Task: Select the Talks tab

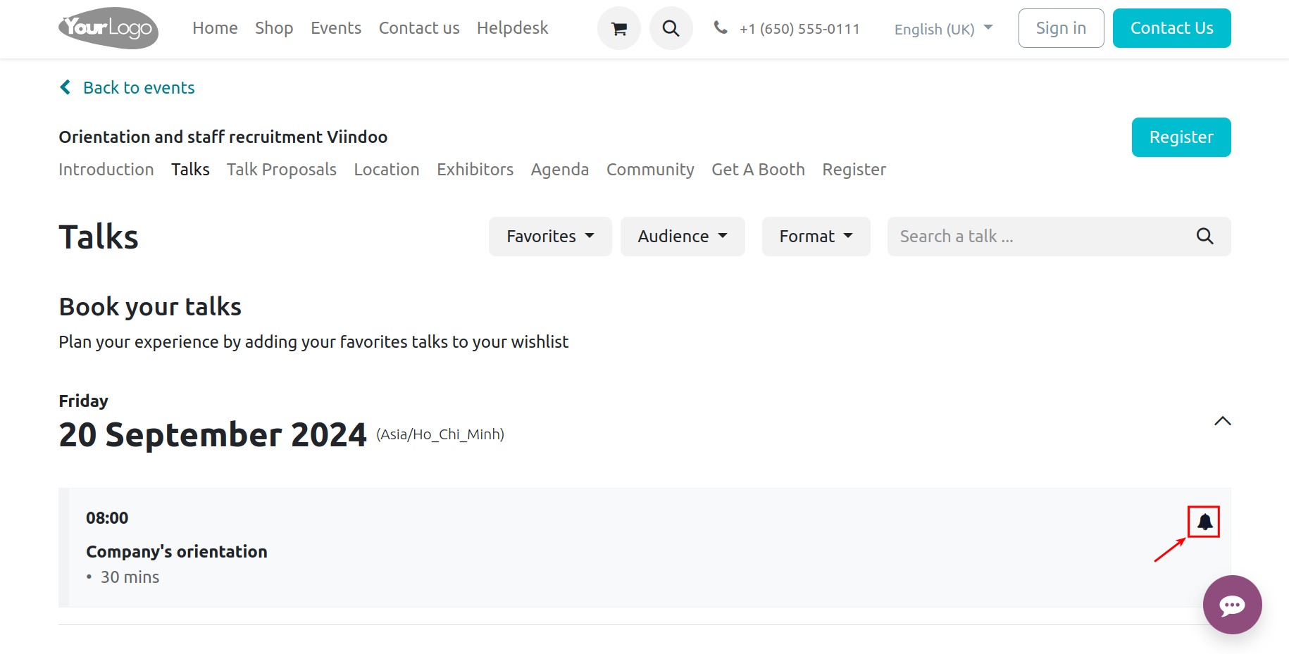Action: click(x=190, y=170)
